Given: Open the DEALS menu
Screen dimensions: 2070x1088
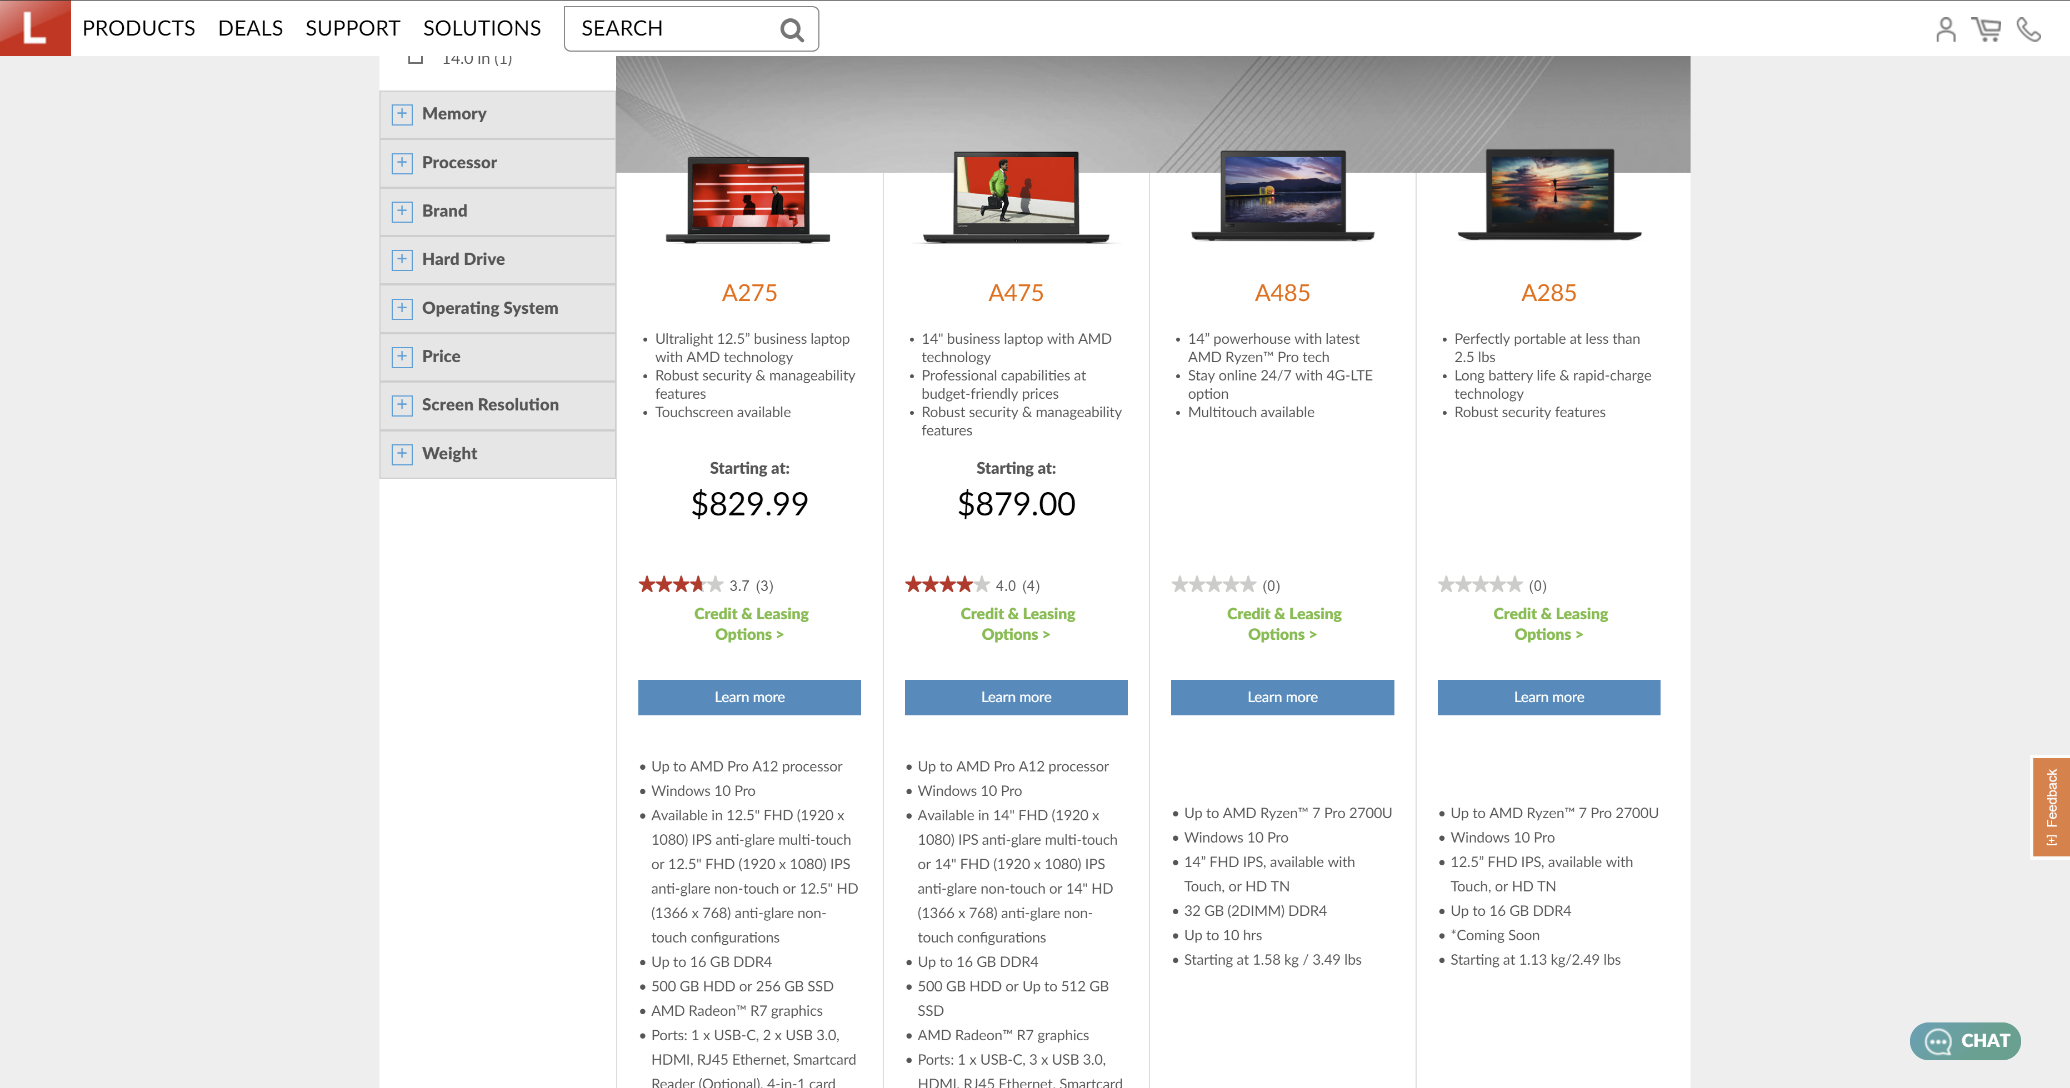Looking at the screenshot, I should click(x=250, y=28).
